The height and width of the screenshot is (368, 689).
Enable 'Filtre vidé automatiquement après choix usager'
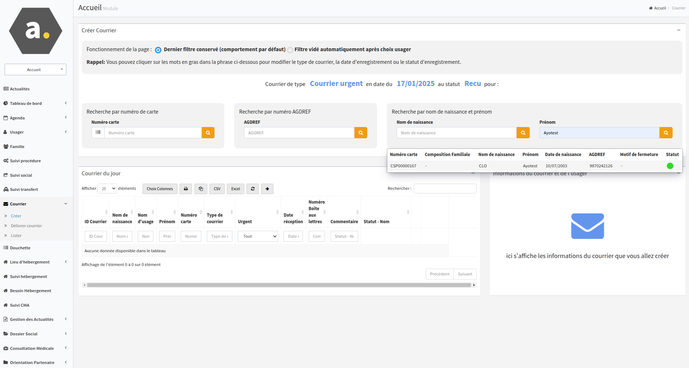(x=290, y=50)
